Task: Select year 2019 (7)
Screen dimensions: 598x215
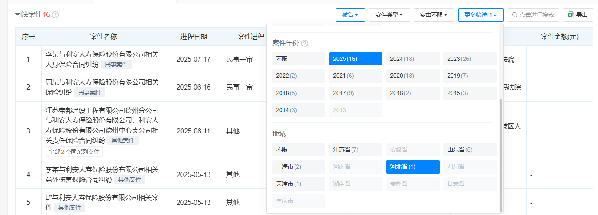Action: coord(470,76)
